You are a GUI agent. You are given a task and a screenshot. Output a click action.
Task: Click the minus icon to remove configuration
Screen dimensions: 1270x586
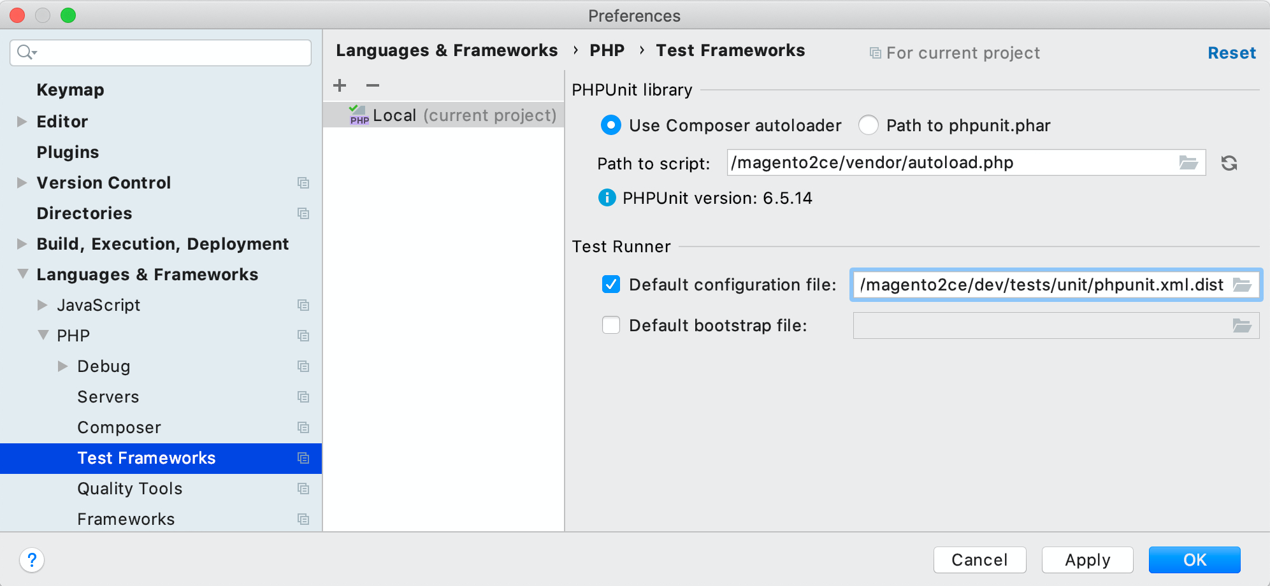[x=372, y=85]
